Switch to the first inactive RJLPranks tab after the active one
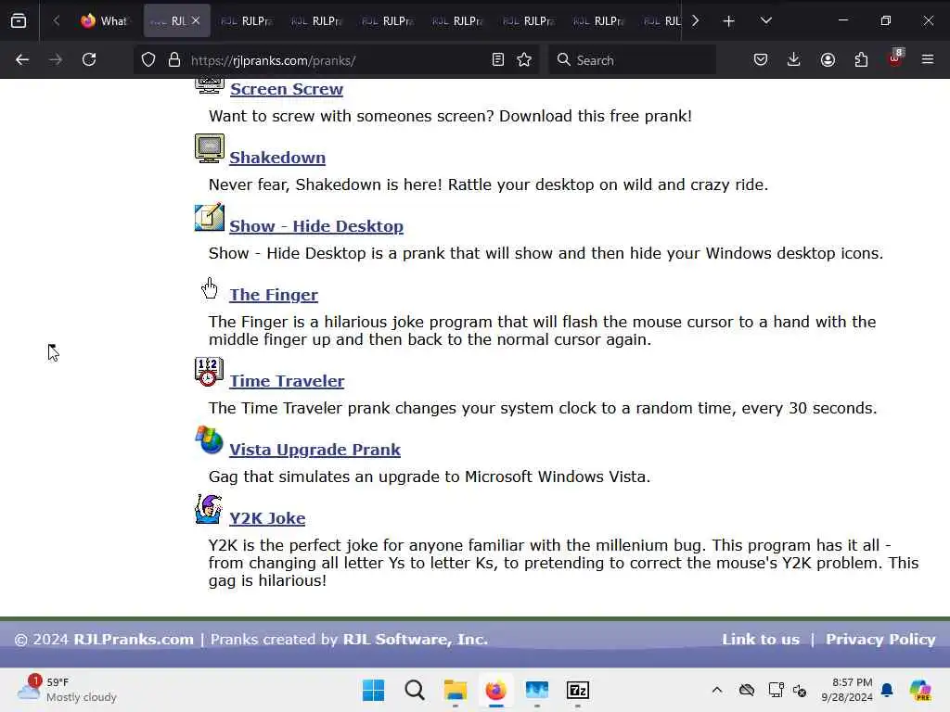The width and height of the screenshot is (950, 712). pos(246,21)
